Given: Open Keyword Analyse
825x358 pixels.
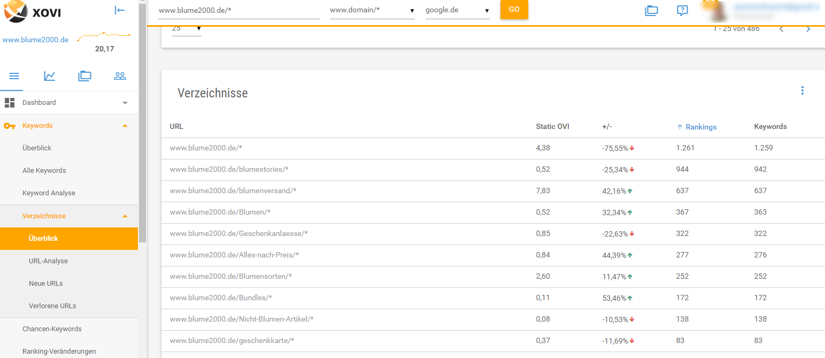Looking at the screenshot, I should point(49,193).
